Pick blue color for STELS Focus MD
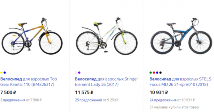Image resolution: width=214 pixels, height=112 pixels. pos(157,73)
